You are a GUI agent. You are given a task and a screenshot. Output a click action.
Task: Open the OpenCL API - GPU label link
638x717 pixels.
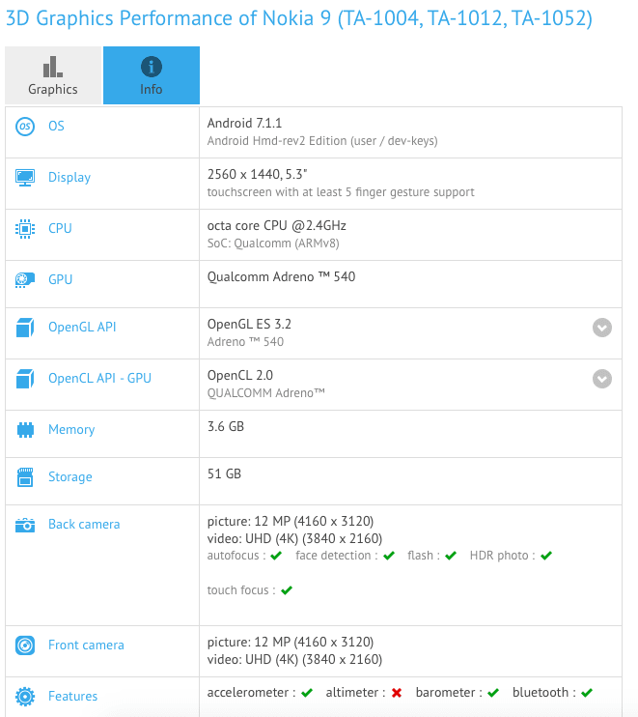(x=99, y=379)
